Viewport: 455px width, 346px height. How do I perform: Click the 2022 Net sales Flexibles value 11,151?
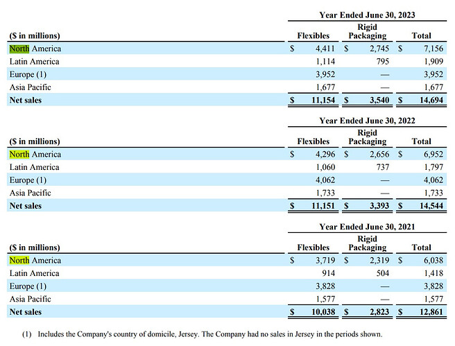(x=323, y=206)
